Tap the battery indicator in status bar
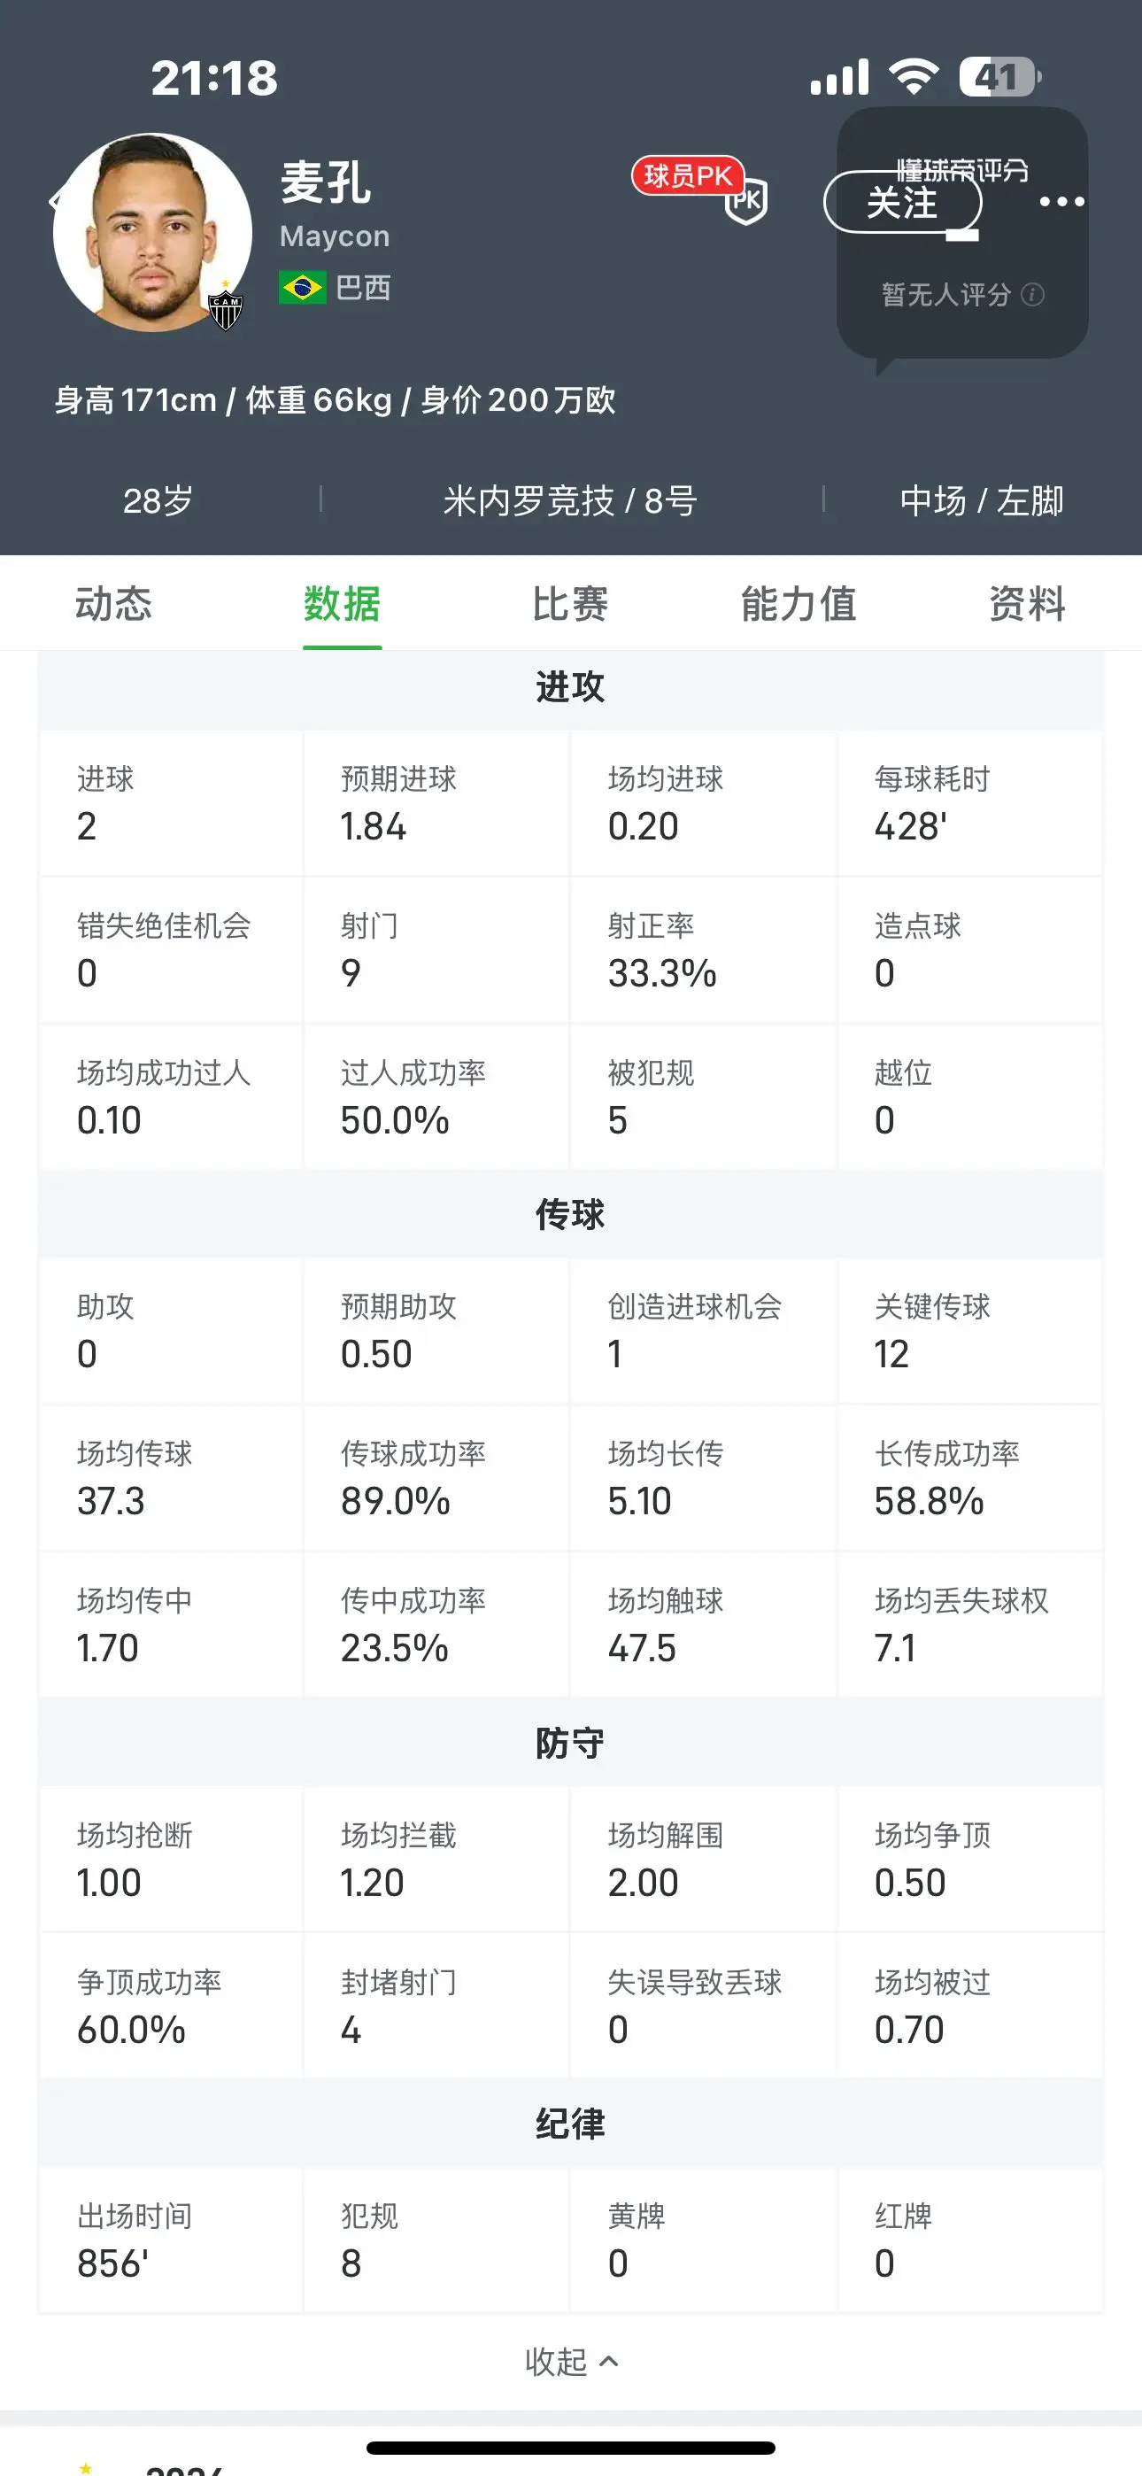 pos(999,77)
